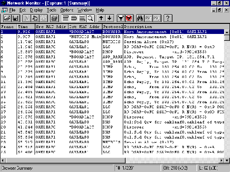
Task: Click the Print toolbar icon
Action: tap(54, 18)
